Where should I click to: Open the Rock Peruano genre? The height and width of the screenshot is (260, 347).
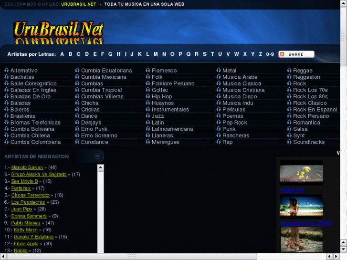pyautogui.click(x=311, y=116)
